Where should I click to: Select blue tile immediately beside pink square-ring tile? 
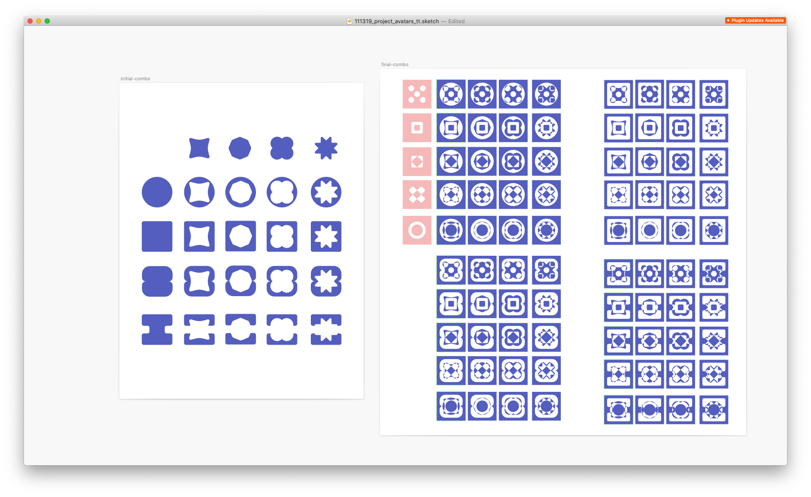pos(451,127)
